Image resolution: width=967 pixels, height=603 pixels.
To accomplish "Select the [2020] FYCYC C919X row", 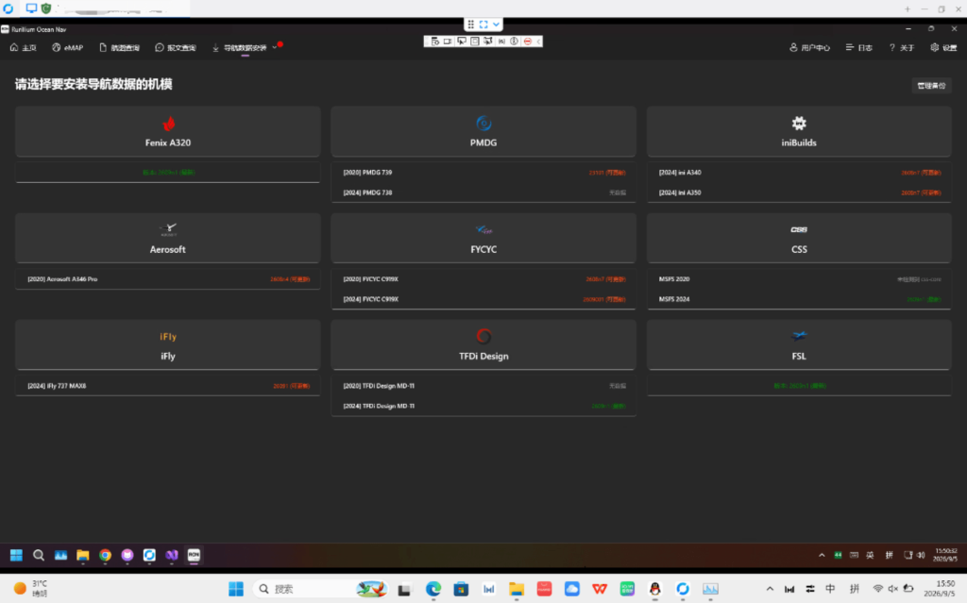I will coord(483,279).
